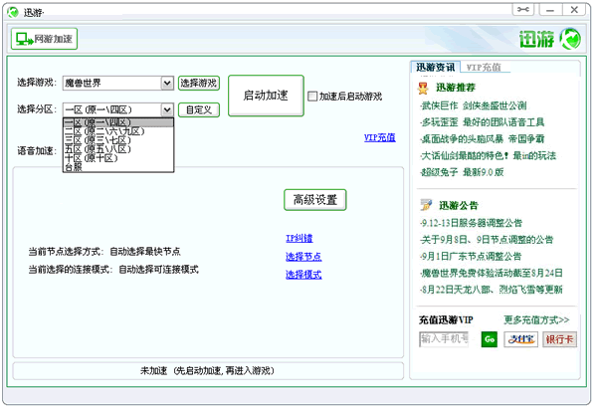Choose the 银行卡 payment icon
Image resolution: width=597 pixels, height=411 pixels.
pyautogui.click(x=559, y=339)
